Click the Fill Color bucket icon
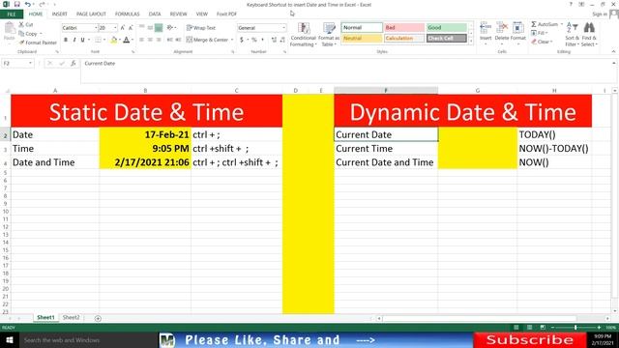619x348 pixels. [x=114, y=40]
